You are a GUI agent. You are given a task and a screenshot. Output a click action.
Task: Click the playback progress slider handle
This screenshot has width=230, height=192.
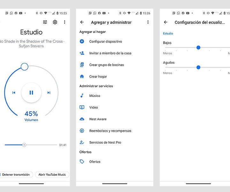pyautogui.click(x=24, y=145)
